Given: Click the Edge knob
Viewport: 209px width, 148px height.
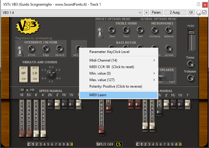Looking at the screenshot, I should click(46, 49).
